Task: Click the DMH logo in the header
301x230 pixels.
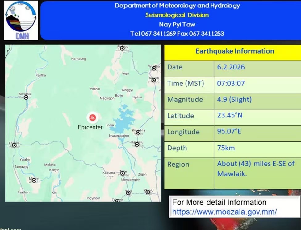Action: (x=21, y=20)
